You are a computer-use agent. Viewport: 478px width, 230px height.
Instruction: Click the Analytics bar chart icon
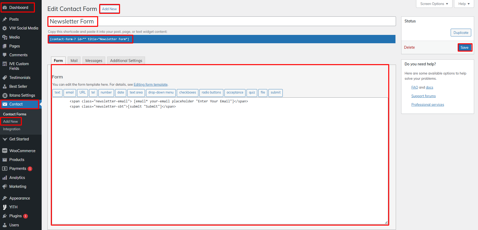[5, 178]
